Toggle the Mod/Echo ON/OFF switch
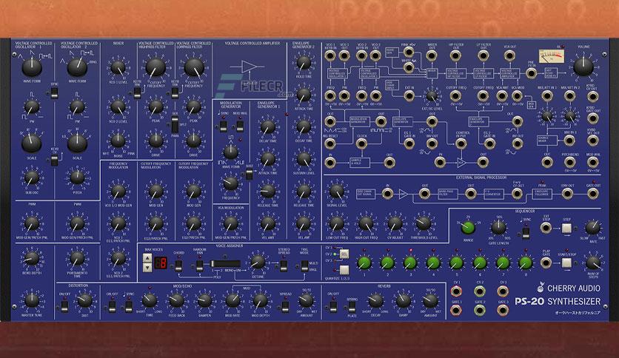 (112, 305)
